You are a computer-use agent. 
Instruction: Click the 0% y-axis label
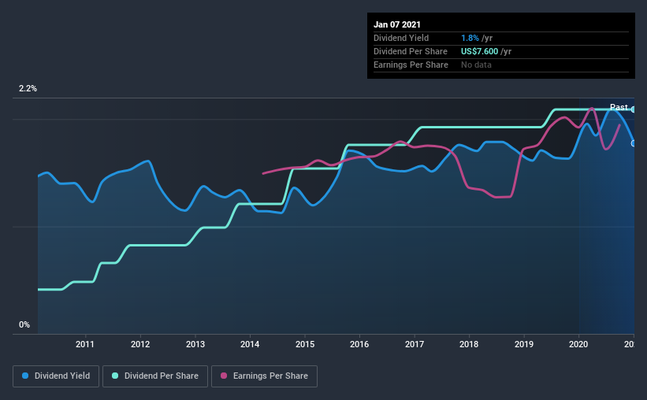(x=24, y=325)
